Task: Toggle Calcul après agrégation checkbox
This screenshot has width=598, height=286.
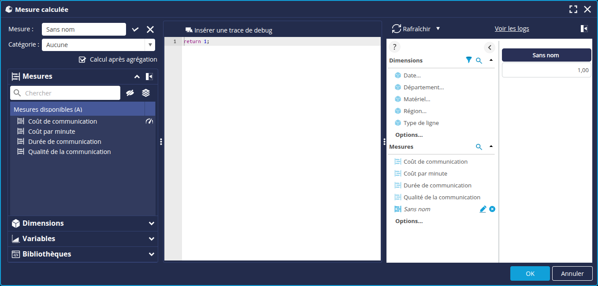Action: [x=82, y=59]
